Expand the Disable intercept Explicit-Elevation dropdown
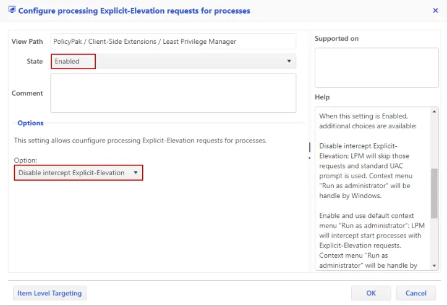Image resolution: width=447 pixels, height=306 pixels. coord(79,173)
